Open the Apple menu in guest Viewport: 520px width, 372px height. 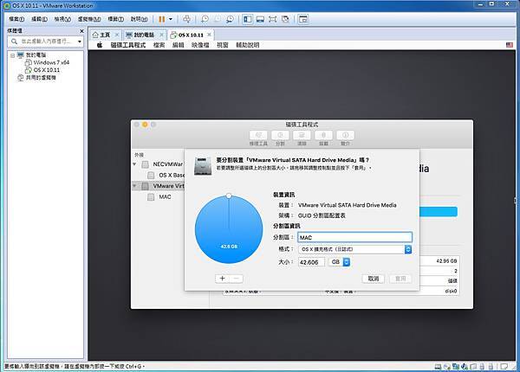pyautogui.click(x=100, y=45)
